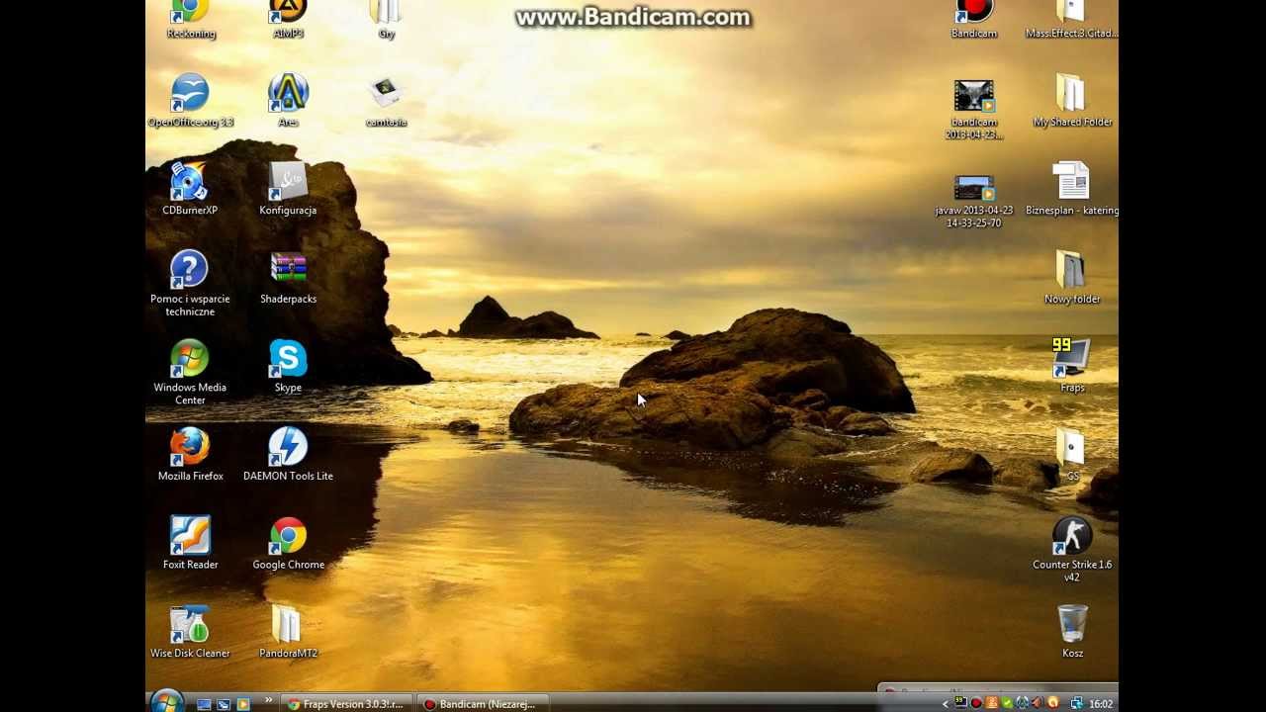The width and height of the screenshot is (1266, 712).
Task: Click the green checkmark tray icon
Action: tap(1007, 703)
